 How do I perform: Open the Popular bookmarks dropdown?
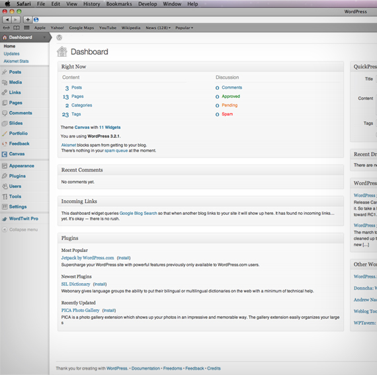pyautogui.click(x=184, y=28)
